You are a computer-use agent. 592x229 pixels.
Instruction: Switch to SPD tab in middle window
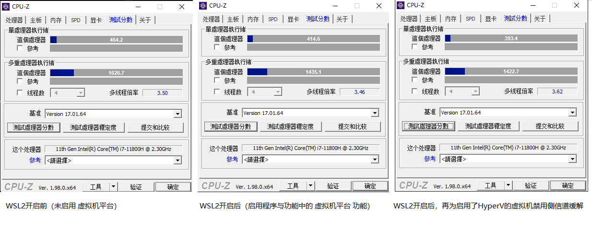tap(273, 19)
